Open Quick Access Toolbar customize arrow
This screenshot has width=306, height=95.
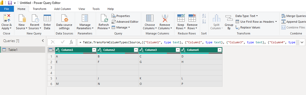pyautogui.click(x=15, y=3)
